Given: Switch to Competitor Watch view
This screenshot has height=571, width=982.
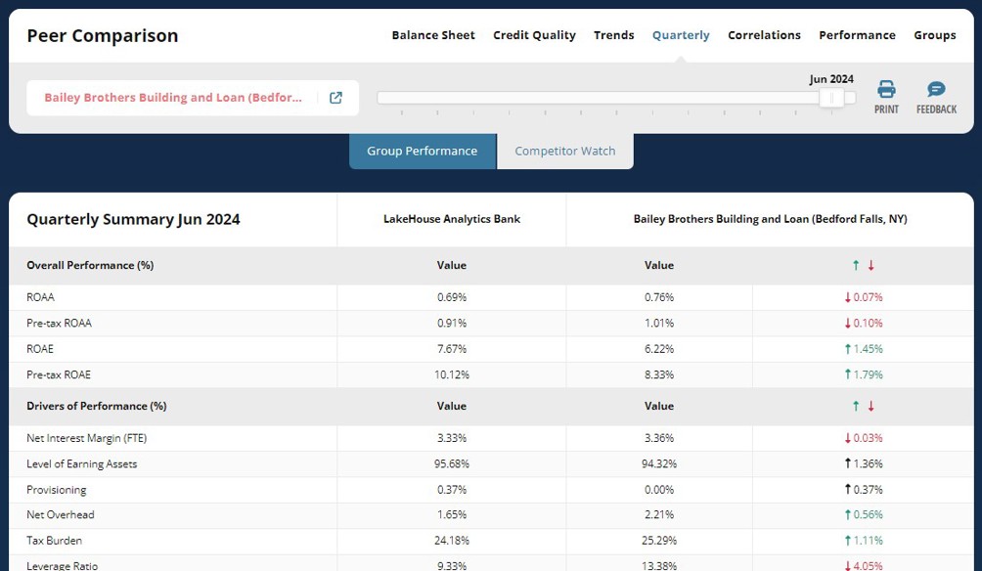Looking at the screenshot, I should point(565,151).
